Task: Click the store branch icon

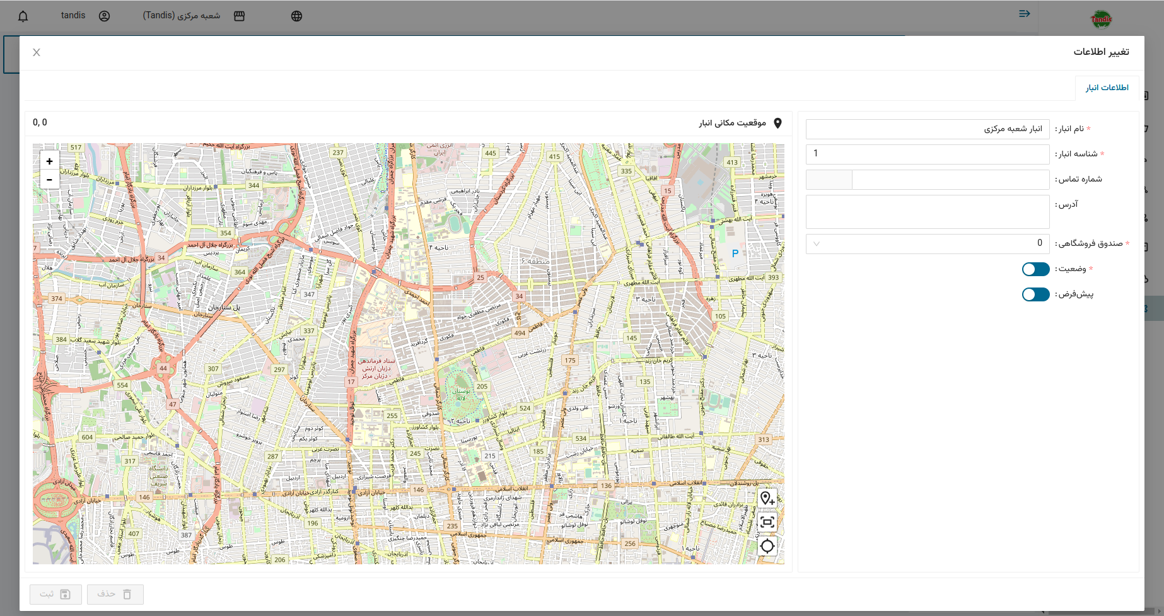Action: pos(239,16)
